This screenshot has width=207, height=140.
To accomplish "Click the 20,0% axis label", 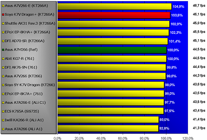I will (x=79, y=138).
